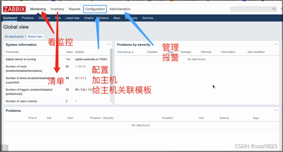The image size is (283, 152).
Task: Open the Inventory menu
Action: coord(57,9)
